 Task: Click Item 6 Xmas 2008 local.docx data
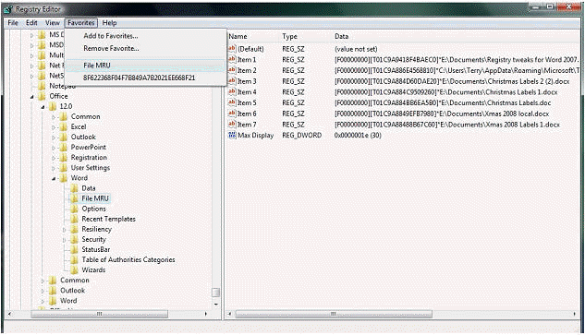pyautogui.click(x=442, y=114)
